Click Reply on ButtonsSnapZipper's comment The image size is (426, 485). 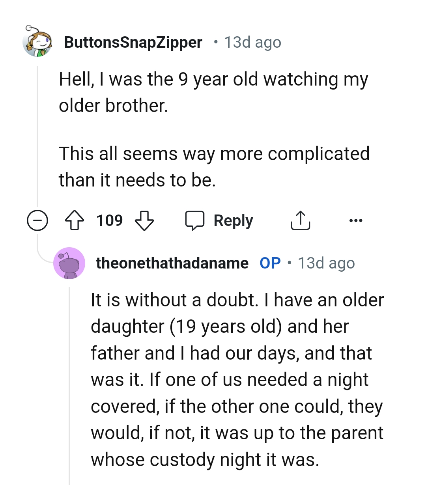(x=233, y=220)
